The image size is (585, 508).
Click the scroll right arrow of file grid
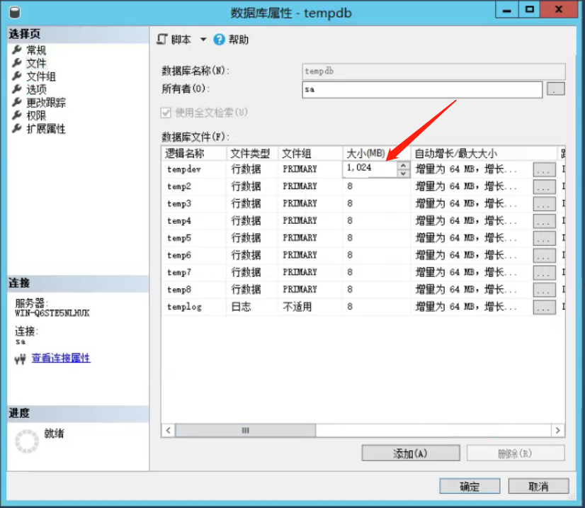pyautogui.click(x=558, y=430)
